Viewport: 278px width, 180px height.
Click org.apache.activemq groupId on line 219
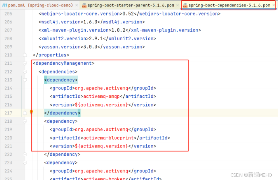click(x=102, y=130)
